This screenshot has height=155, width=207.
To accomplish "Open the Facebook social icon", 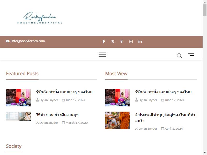I will [104, 42].
